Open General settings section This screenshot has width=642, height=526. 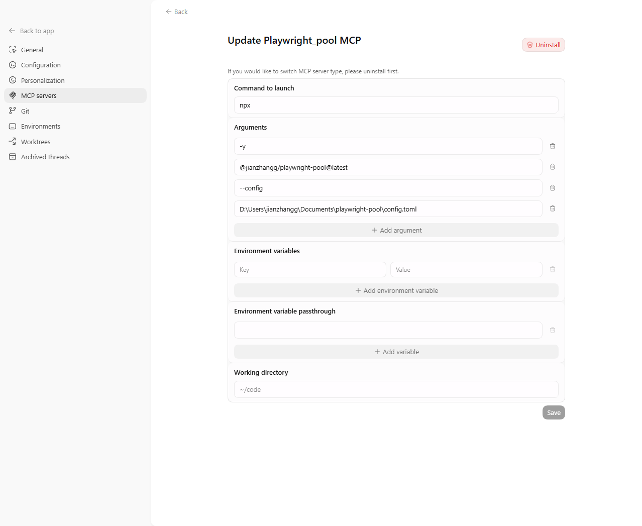[x=32, y=50]
